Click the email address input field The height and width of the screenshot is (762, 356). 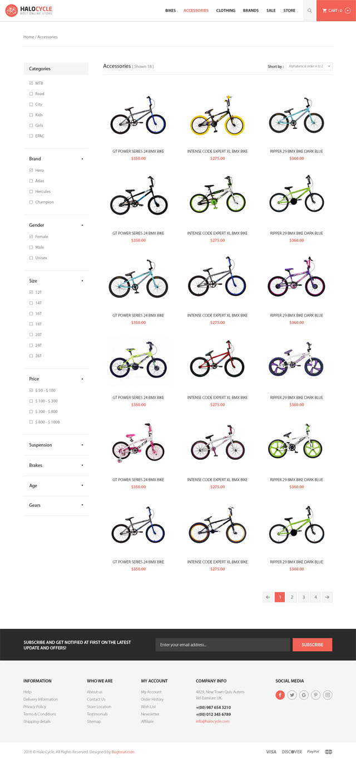pos(222,645)
